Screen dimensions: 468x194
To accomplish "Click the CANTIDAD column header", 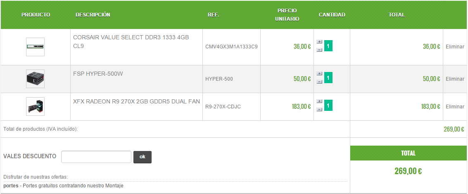I will [332, 14].
